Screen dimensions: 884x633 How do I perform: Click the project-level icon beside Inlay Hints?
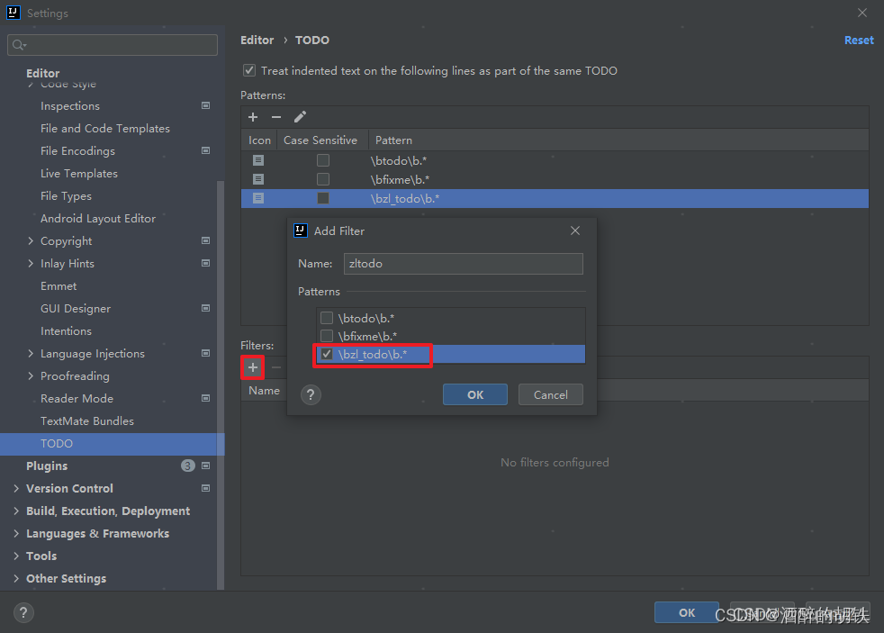[206, 263]
